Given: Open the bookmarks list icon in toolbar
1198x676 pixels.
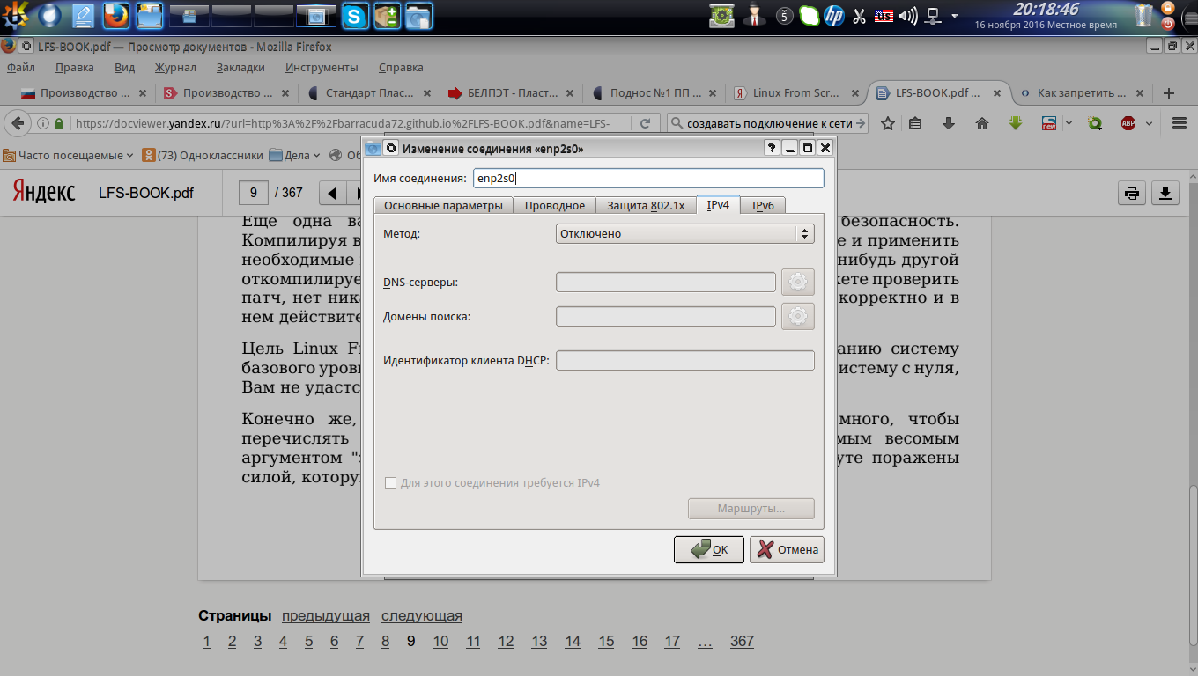Looking at the screenshot, I should coord(915,123).
